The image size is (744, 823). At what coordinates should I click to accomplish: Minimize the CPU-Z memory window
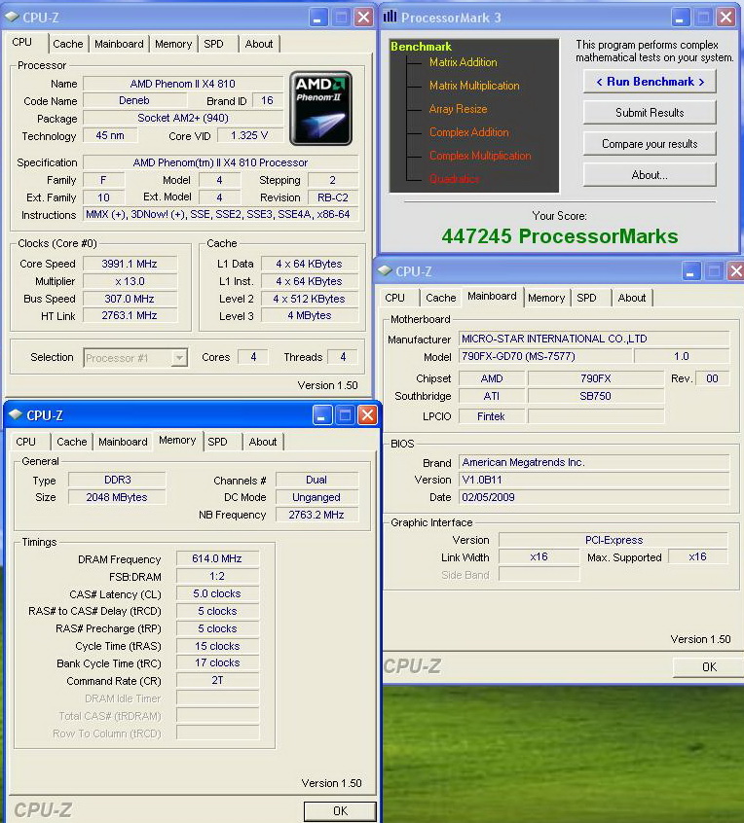pyautogui.click(x=322, y=415)
